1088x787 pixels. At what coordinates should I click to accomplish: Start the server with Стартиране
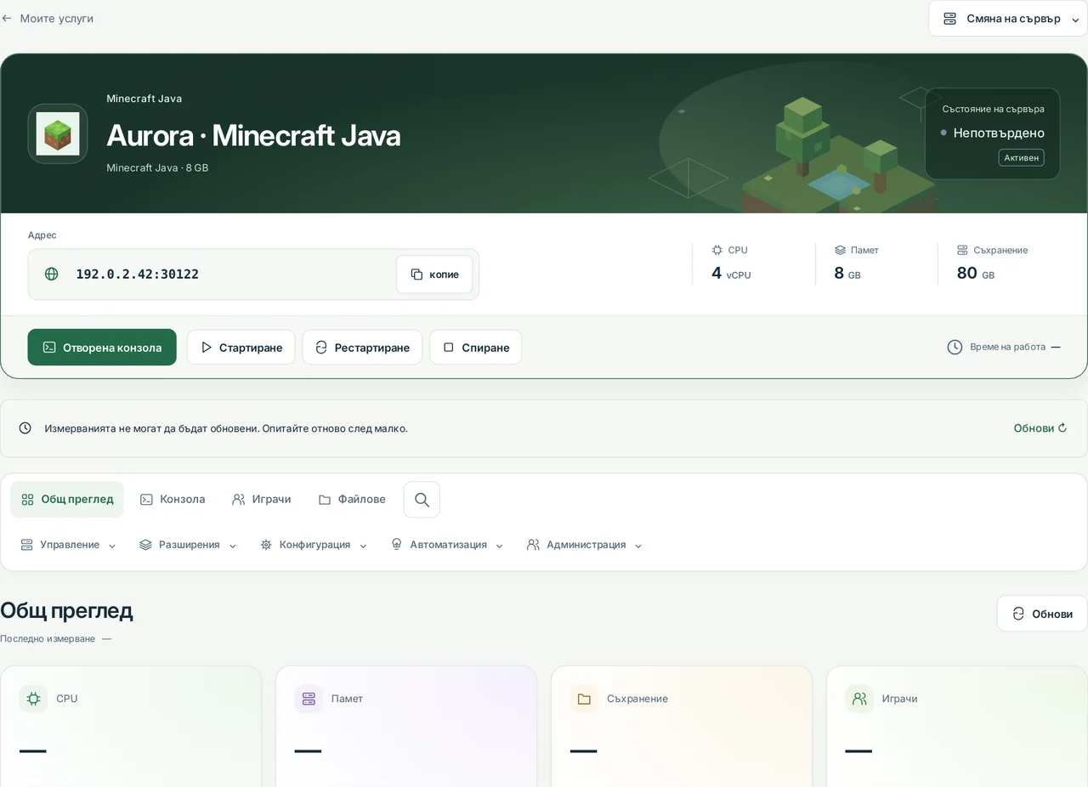[x=241, y=348]
